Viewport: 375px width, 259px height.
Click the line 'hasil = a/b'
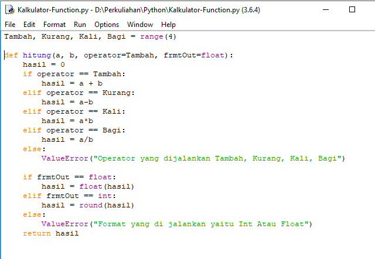[67, 139]
